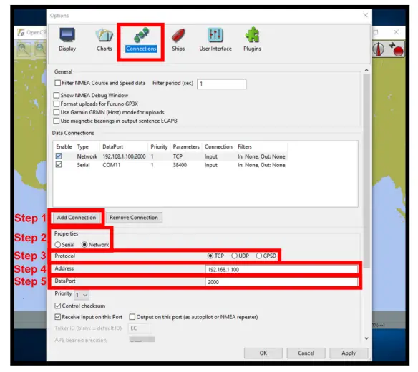Click the Apply button
Screen dimensions: 418x372
(x=349, y=353)
